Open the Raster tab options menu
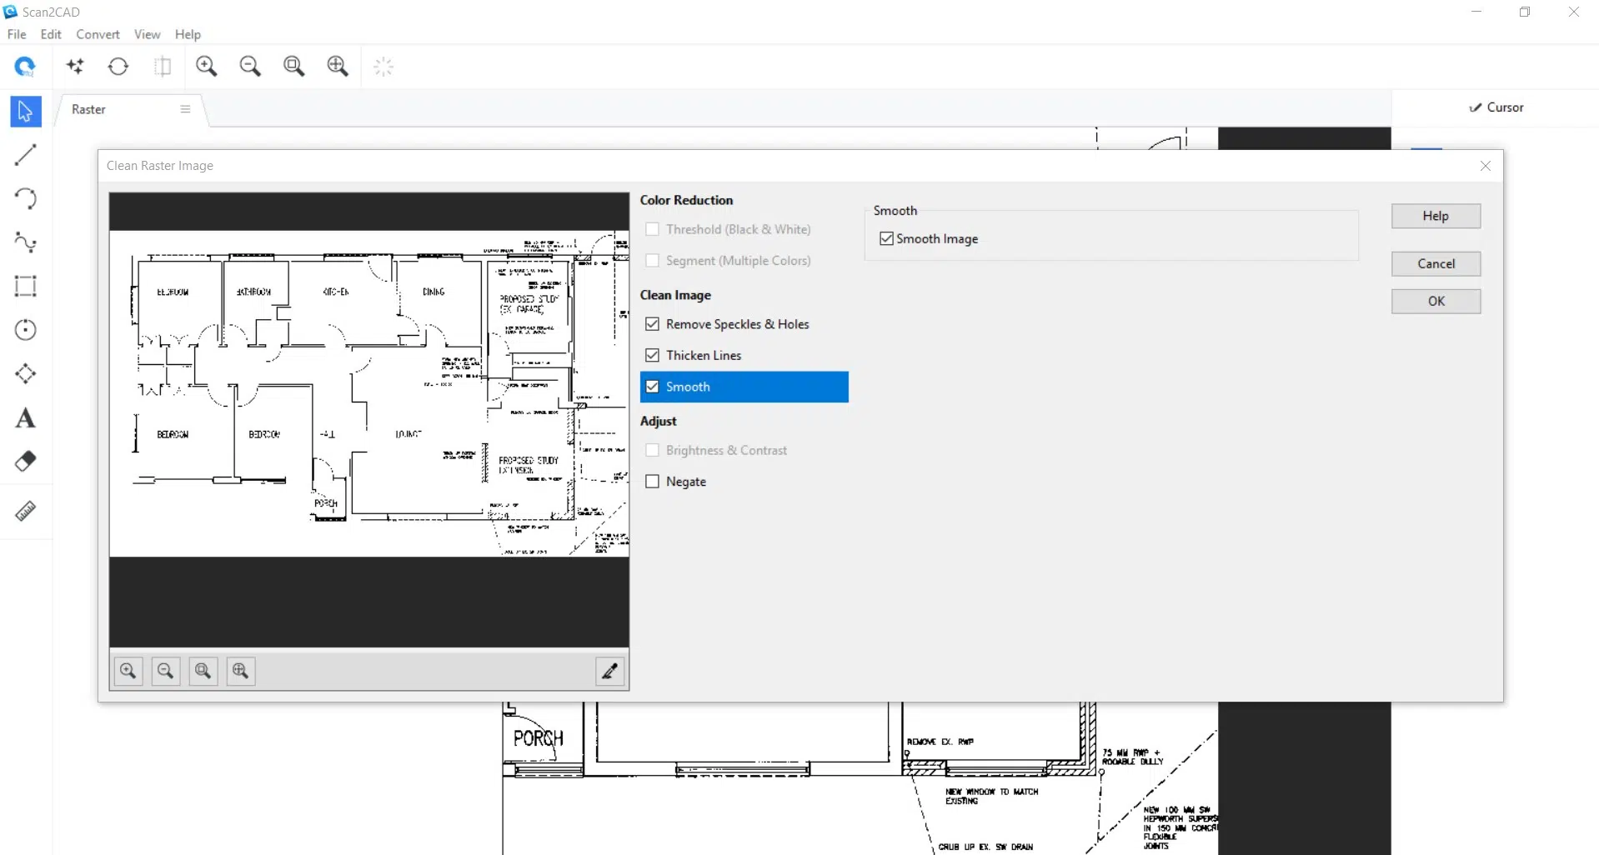Screen dimensions: 1599x855 (x=184, y=109)
